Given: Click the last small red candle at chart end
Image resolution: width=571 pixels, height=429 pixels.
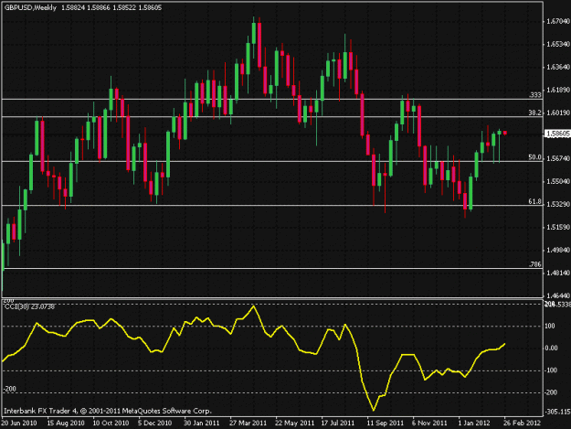Looking at the screenshot, I should (x=505, y=133).
